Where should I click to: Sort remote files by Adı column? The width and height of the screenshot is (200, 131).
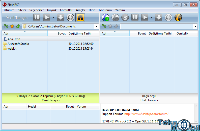[115, 34]
